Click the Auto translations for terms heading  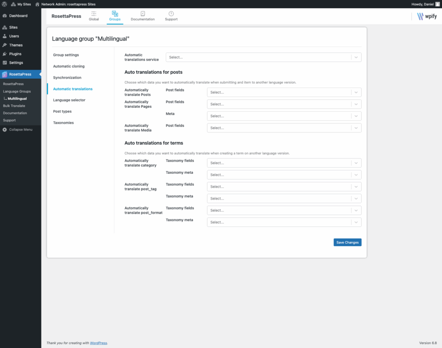coord(154,143)
